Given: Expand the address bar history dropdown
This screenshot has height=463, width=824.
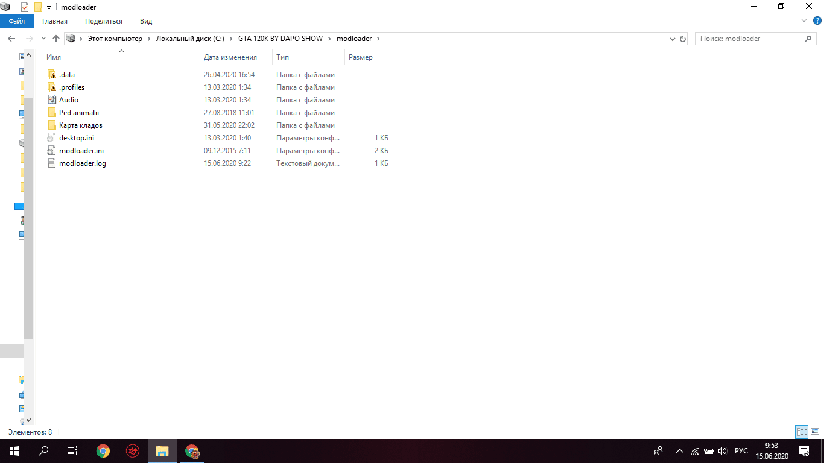Looking at the screenshot, I should 673,39.
